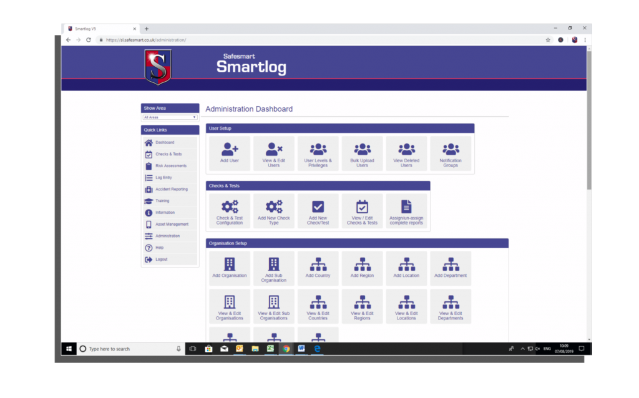Open Asset Management quick link
The width and height of the screenshot is (639, 398).
pyautogui.click(x=170, y=225)
